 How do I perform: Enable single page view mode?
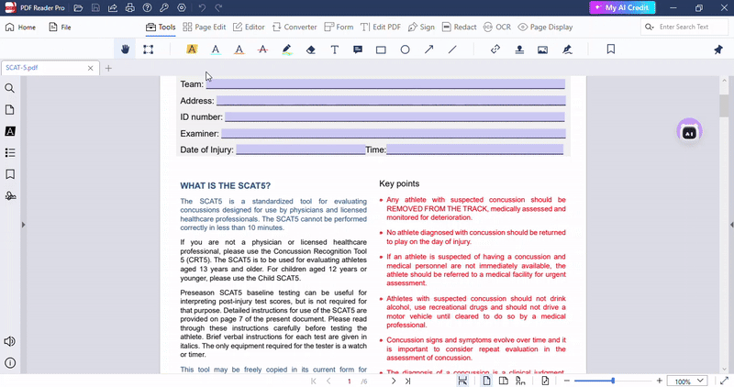click(x=487, y=381)
